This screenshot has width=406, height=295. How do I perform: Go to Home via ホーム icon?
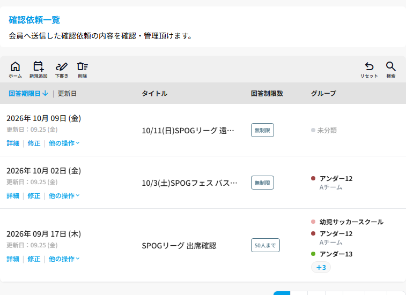point(15,70)
